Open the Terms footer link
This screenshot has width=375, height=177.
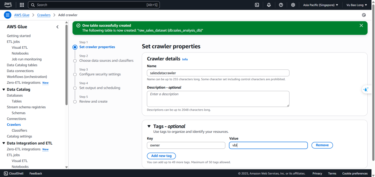coord(332,173)
